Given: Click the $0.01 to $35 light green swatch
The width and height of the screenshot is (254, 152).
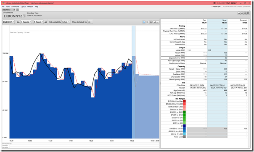Looking at the screenshot, I should click(x=184, y=123).
